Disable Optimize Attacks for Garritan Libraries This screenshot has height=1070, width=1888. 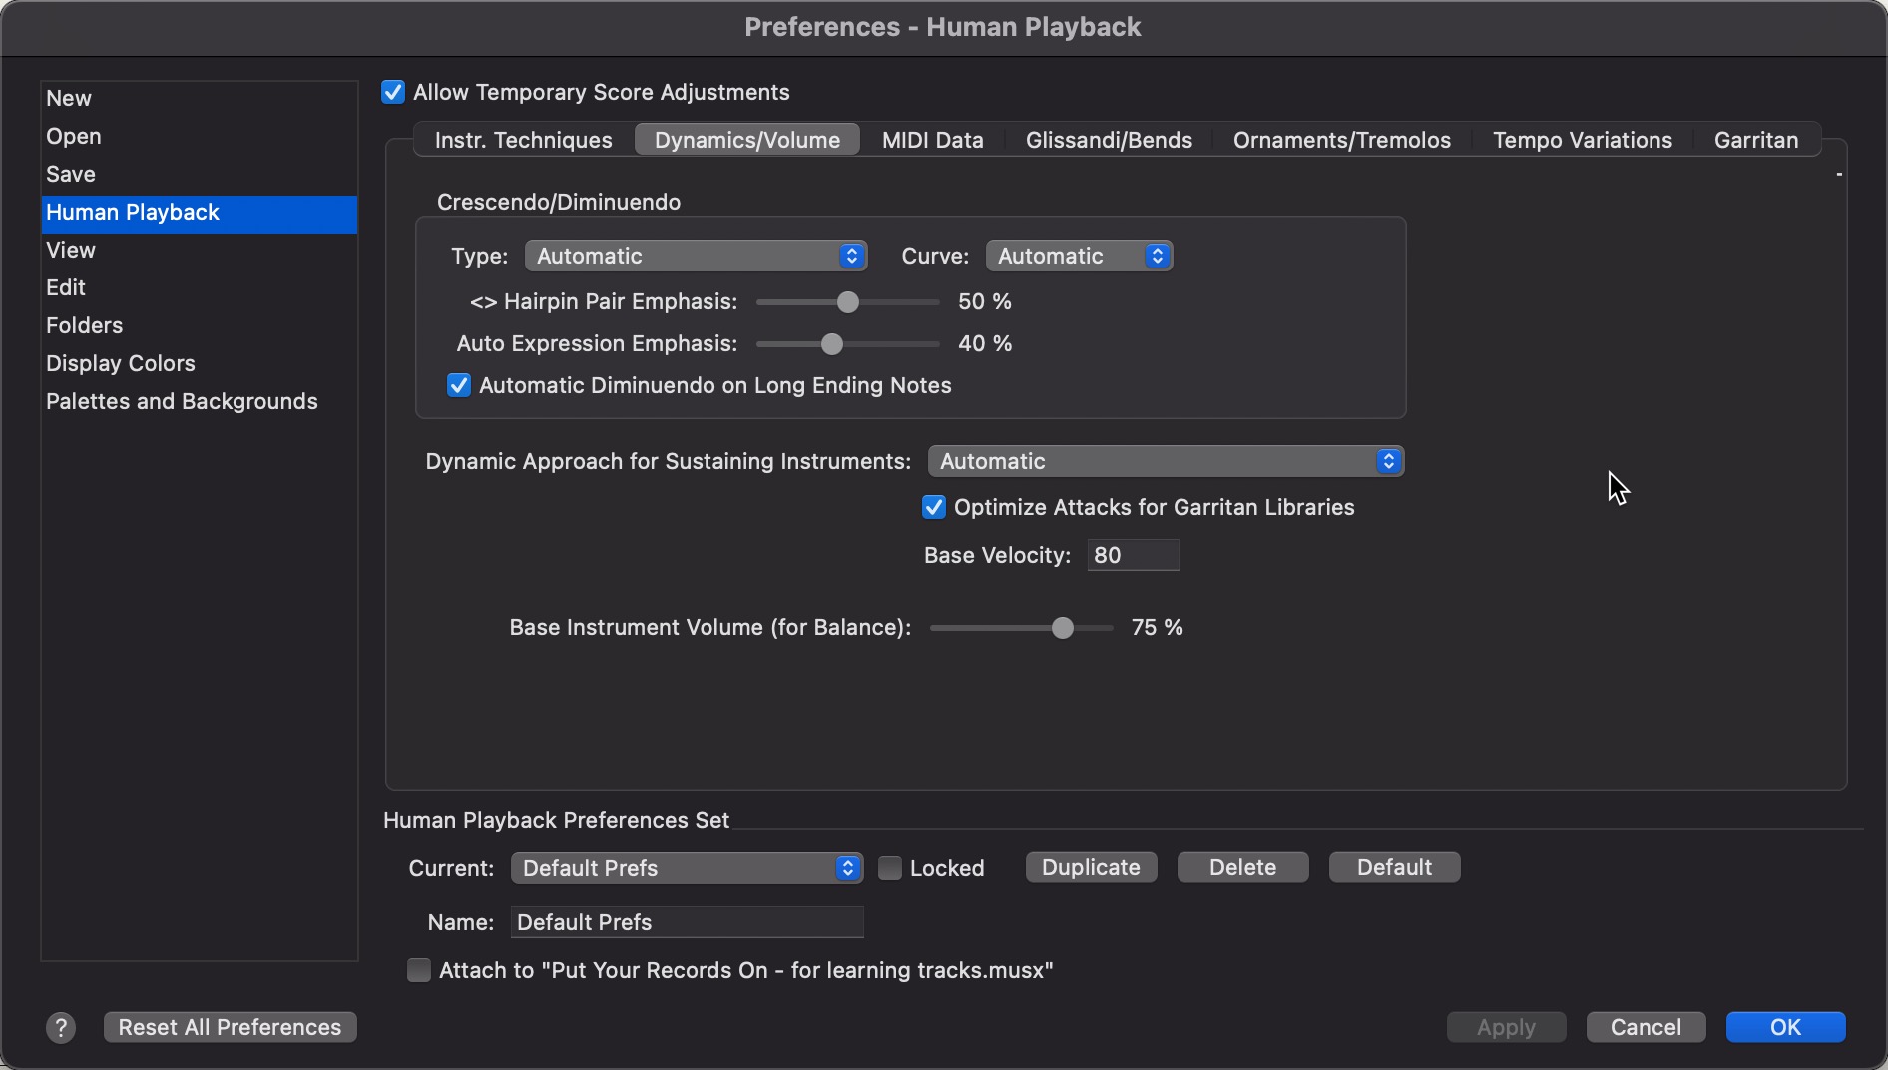tap(934, 508)
